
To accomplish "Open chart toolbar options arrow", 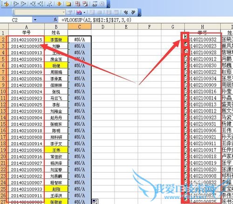I will [140, 13].
